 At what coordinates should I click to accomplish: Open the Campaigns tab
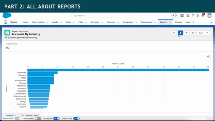[128, 22]
